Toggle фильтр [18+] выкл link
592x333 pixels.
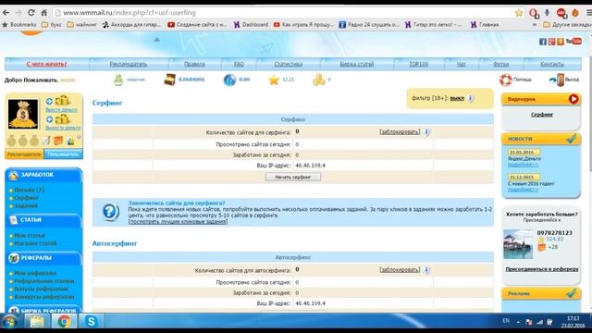click(457, 98)
